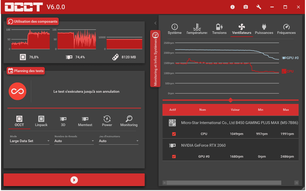Click the motherboard icon beside Micro-Star row
The image size is (306, 191).
click(x=172, y=123)
